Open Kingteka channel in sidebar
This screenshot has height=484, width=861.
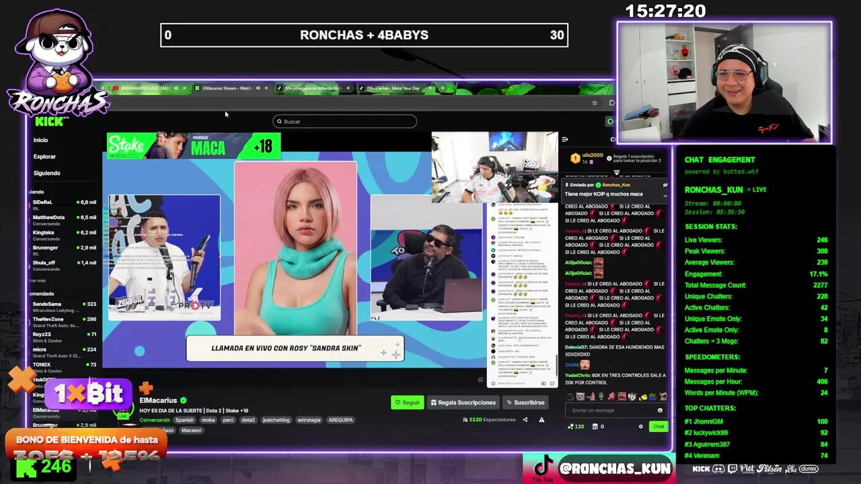click(x=64, y=235)
